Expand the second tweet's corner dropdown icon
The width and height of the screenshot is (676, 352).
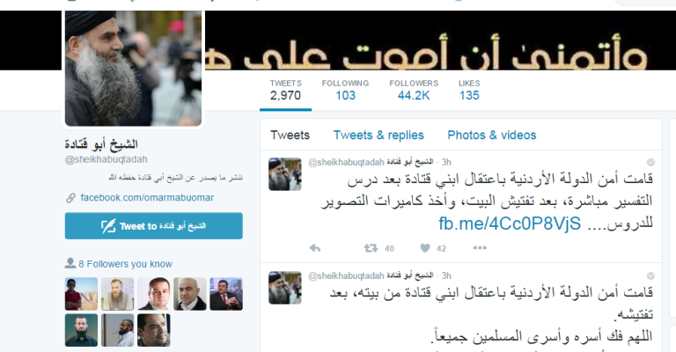(x=650, y=275)
